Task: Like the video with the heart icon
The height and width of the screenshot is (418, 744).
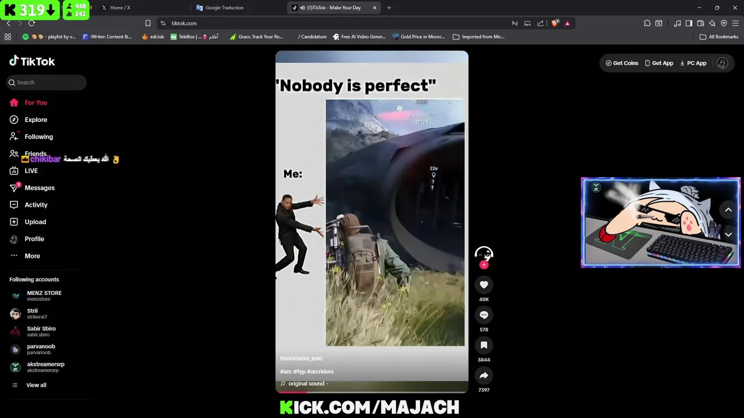Action: pos(484,284)
